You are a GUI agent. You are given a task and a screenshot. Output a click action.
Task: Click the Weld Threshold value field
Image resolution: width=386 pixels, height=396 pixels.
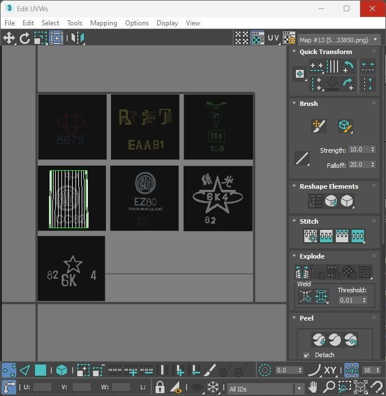click(x=349, y=300)
